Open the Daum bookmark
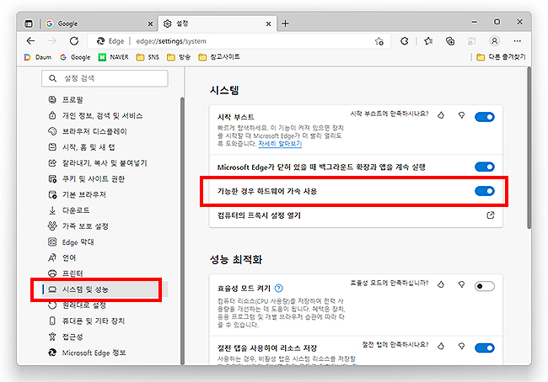 coord(38,57)
